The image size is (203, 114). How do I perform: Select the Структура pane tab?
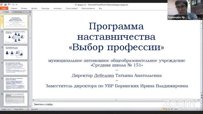[18, 12]
